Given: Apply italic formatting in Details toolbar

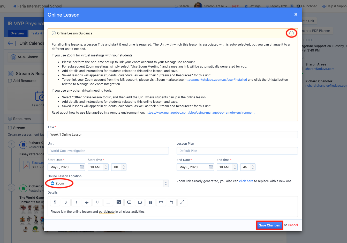Looking at the screenshot, I should 76,202.
